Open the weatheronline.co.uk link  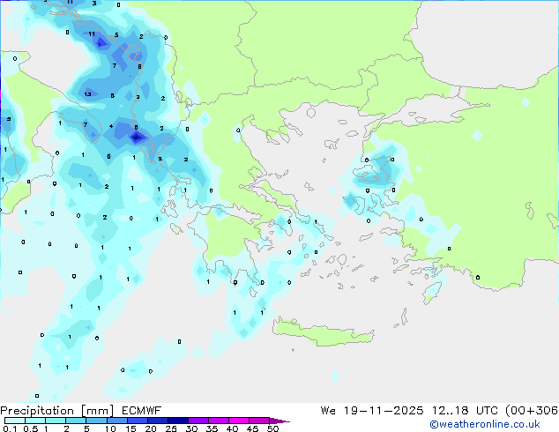tap(485, 424)
